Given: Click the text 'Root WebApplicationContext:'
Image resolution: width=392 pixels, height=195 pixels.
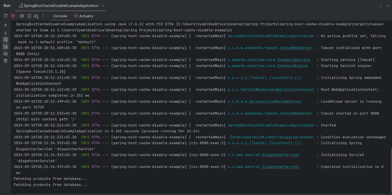Looking at the screenshot, I should pyautogui.click(x=350, y=89).
